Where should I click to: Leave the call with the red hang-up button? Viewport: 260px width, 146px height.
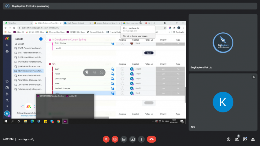pos(151,139)
